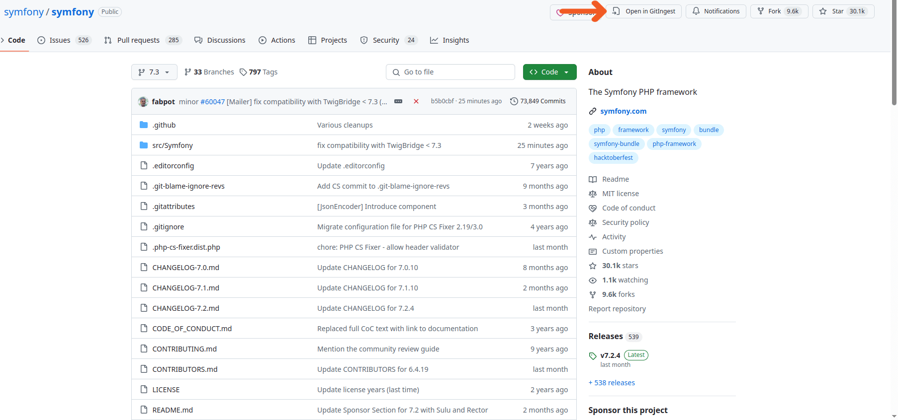Open fabpot's avatar profile

143,101
